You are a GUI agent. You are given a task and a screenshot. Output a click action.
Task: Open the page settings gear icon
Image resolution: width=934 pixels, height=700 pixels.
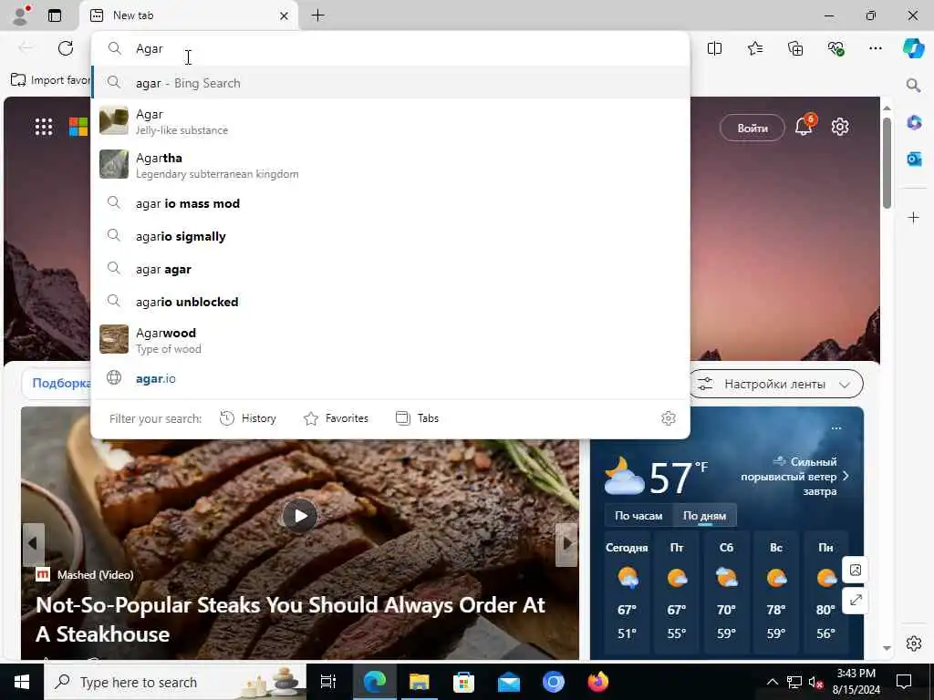pyautogui.click(x=840, y=127)
